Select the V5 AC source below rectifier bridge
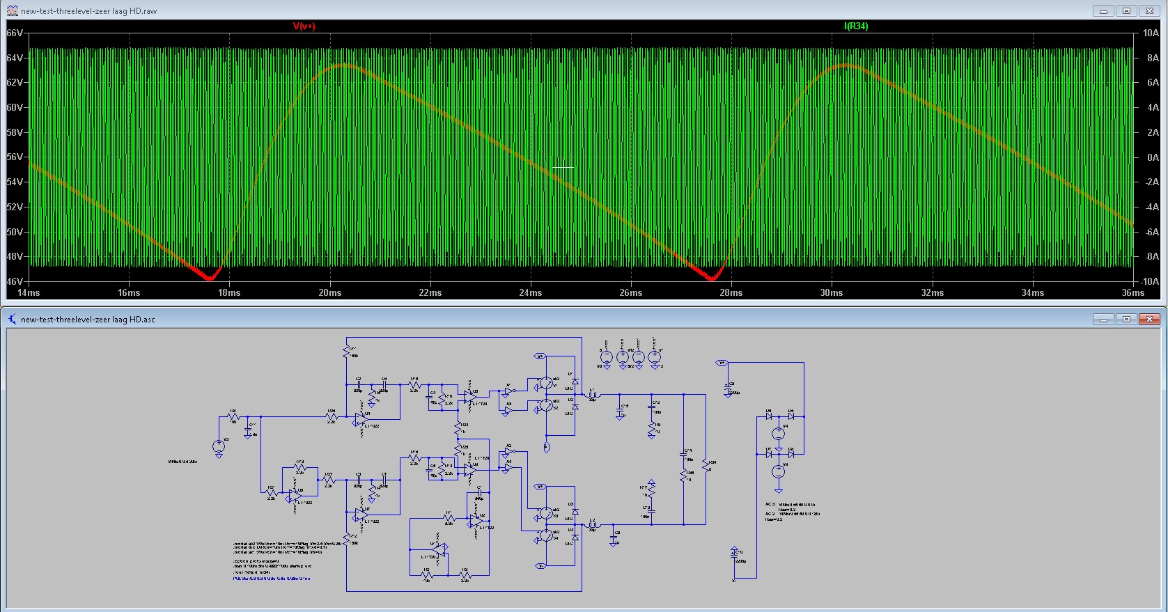The image size is (1168, 612). 779,472
